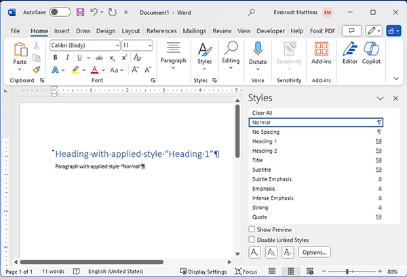Image resolution: width=407 pixels, height=277 pixels.
Task: Expand the font color dropdown arrow
Action: (x=103, y=70)
